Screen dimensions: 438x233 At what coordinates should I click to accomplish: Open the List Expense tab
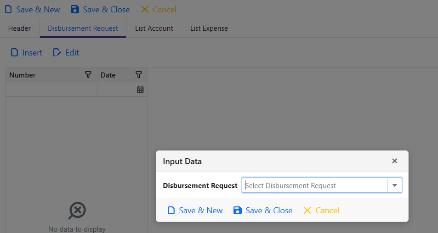[209, 28]
